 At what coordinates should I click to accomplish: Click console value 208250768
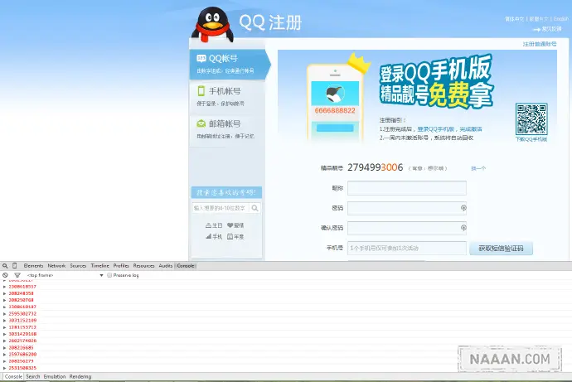[x=22, y=300]
